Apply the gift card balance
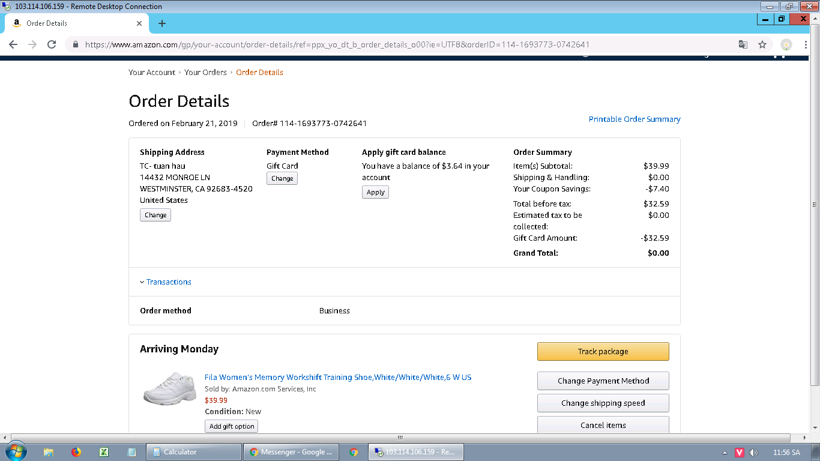Viewport: 820px width, 461px height. pyautogui.click(x=375, y=192)
